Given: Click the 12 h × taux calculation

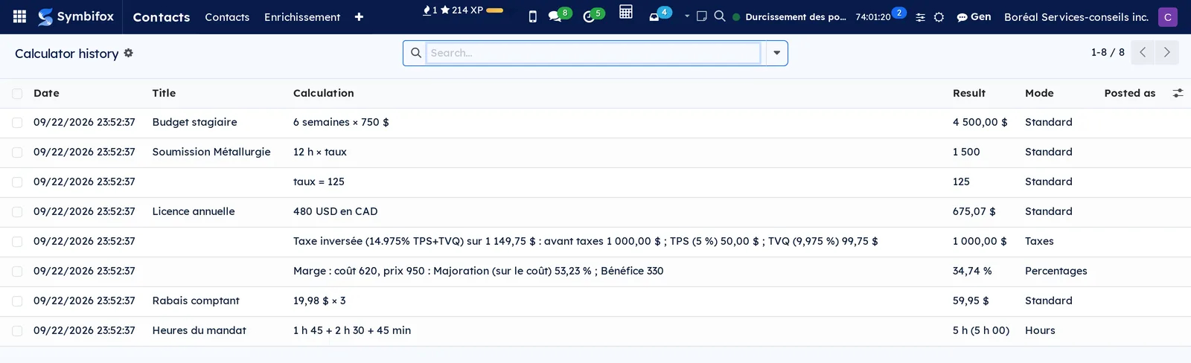Looking at the screenshot, I should click(x=320, y=152).
